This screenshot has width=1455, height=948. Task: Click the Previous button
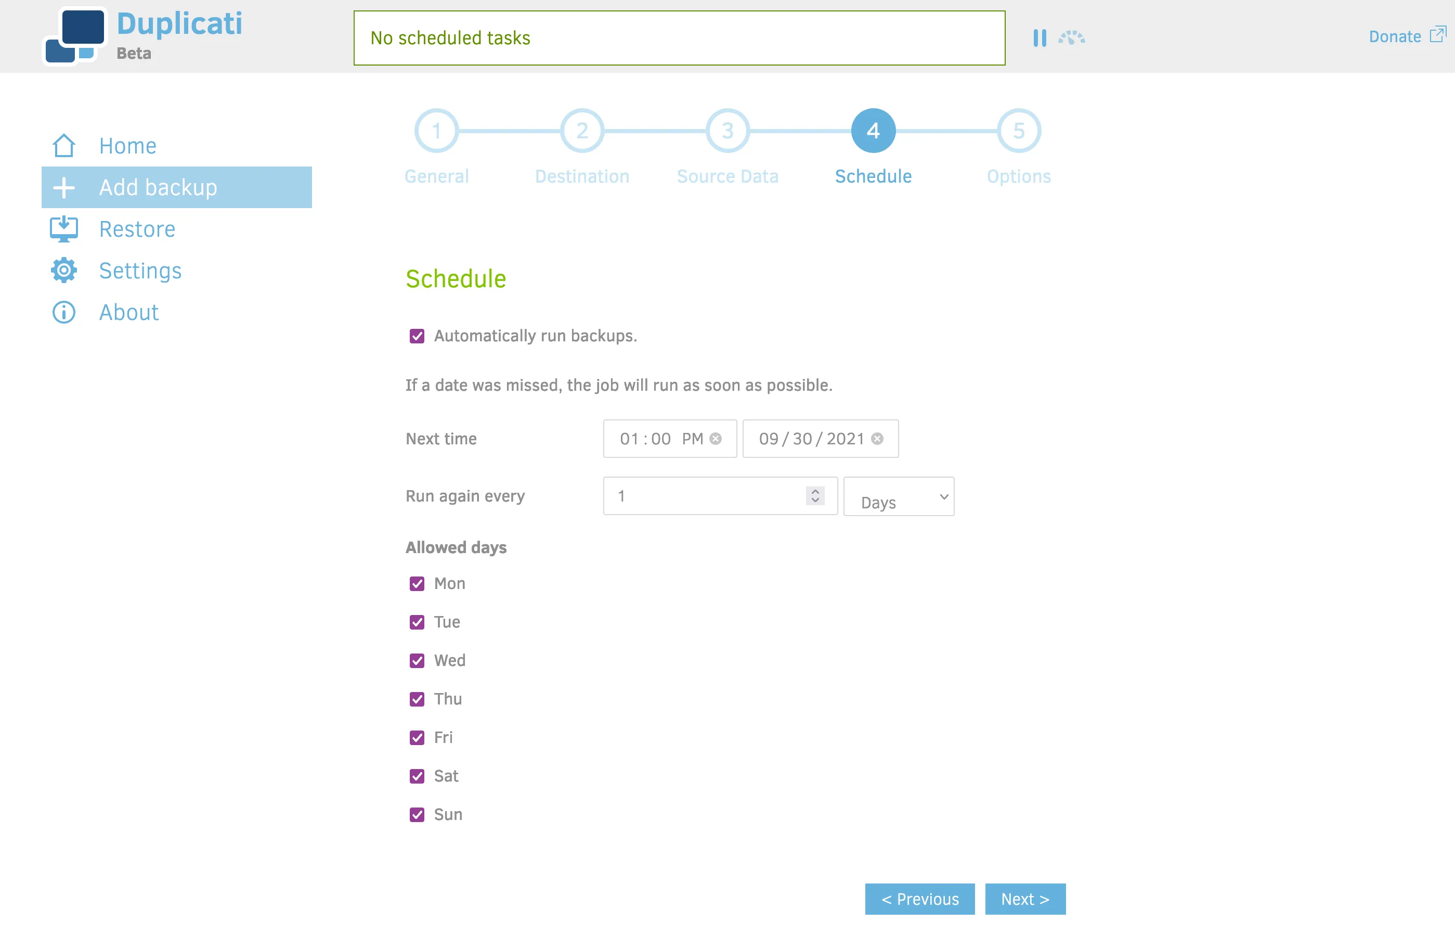pos(919,899)
